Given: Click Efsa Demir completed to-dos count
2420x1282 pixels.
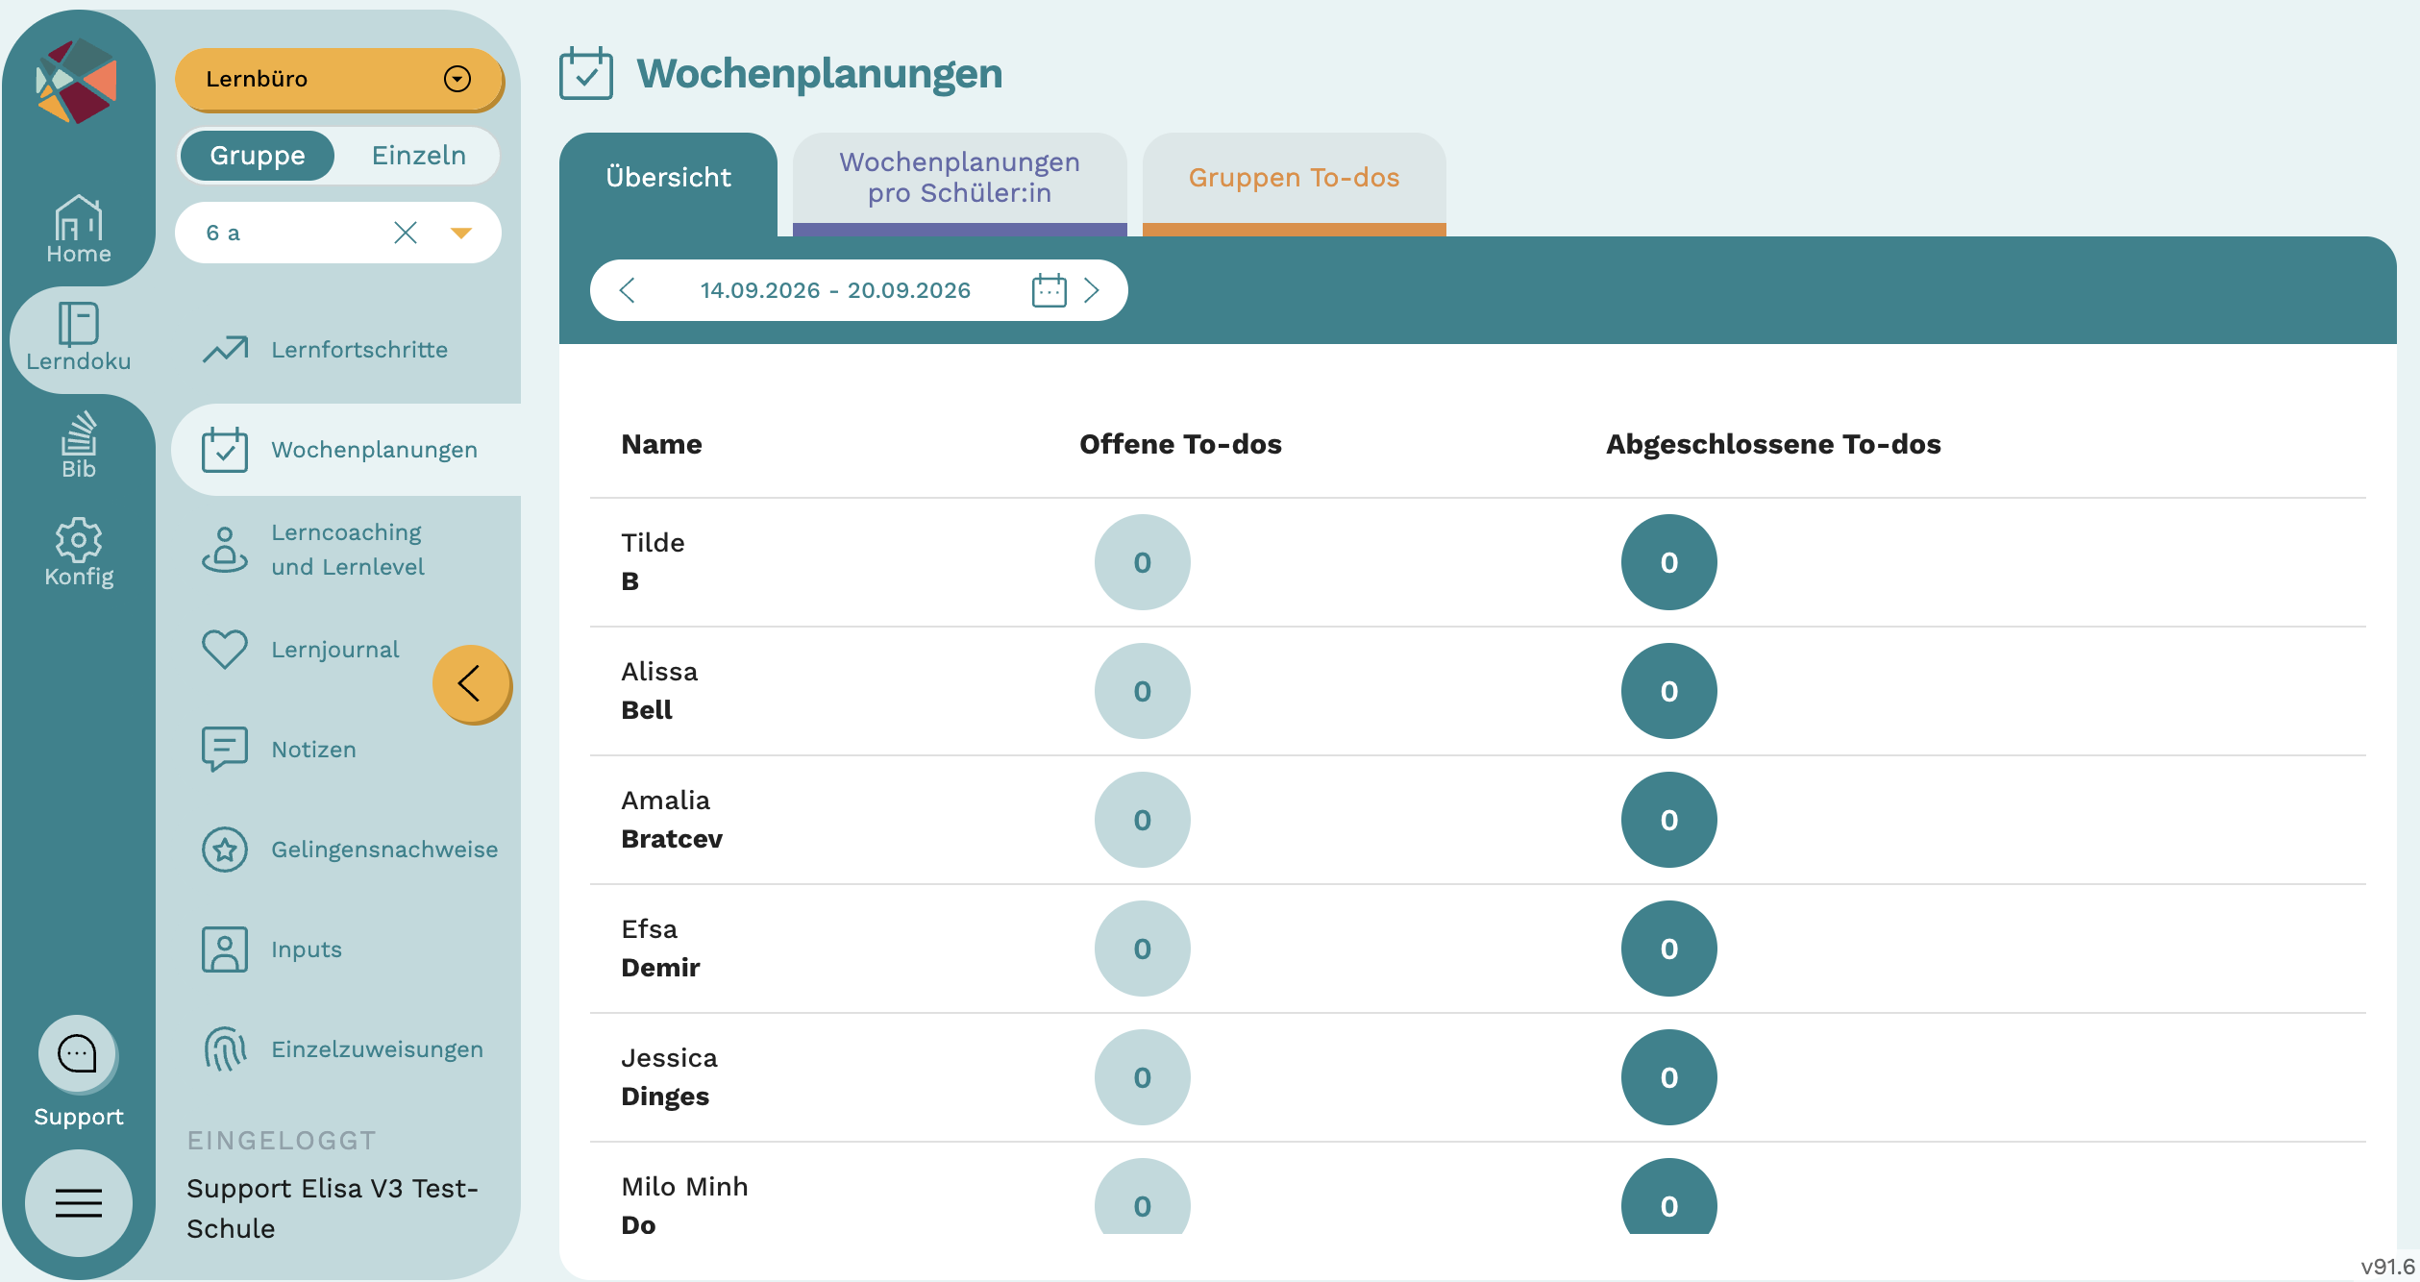Looking at the screenshot, I should tap(1668, 949).
